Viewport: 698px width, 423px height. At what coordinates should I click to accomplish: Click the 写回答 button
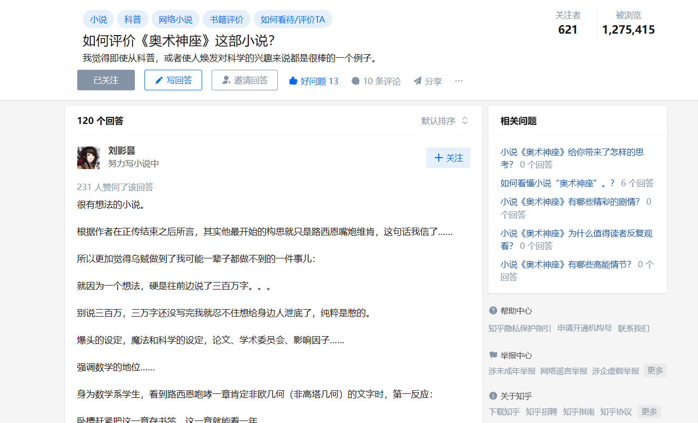(x=173, y=80)
